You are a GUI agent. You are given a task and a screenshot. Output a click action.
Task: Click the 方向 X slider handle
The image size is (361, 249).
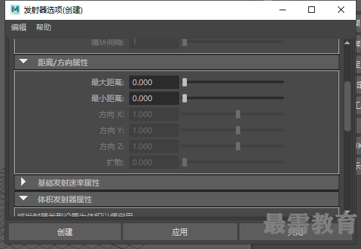[238, 114]
